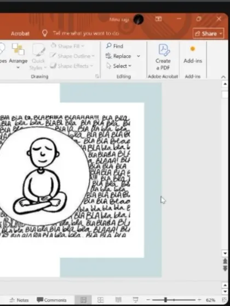Click the Shape Effects icon

point(53,66)
